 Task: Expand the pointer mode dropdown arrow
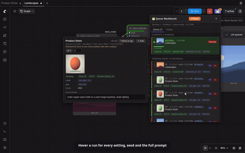[x=210, y=148]
